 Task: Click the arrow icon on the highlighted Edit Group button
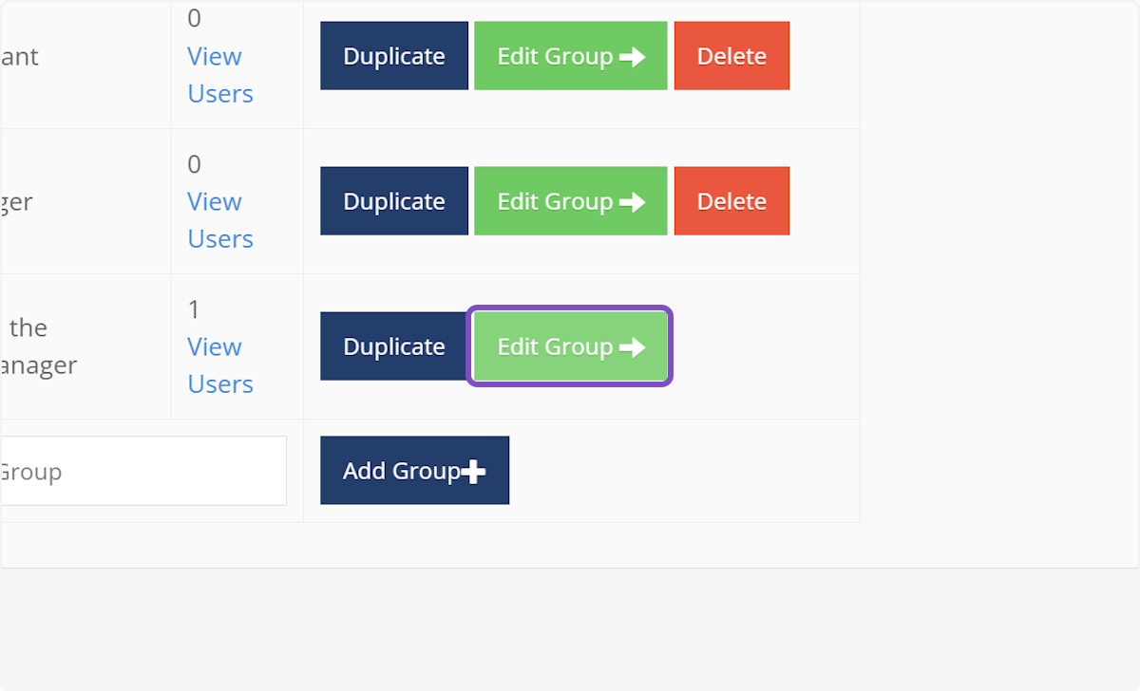click(x=632, y=347)
